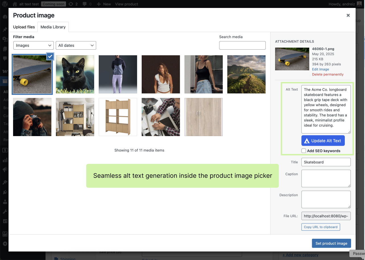The width and height of the screenshot is (365, 260).
Task: Click into the Alt Text textarea
Action: tap(326, 109)
